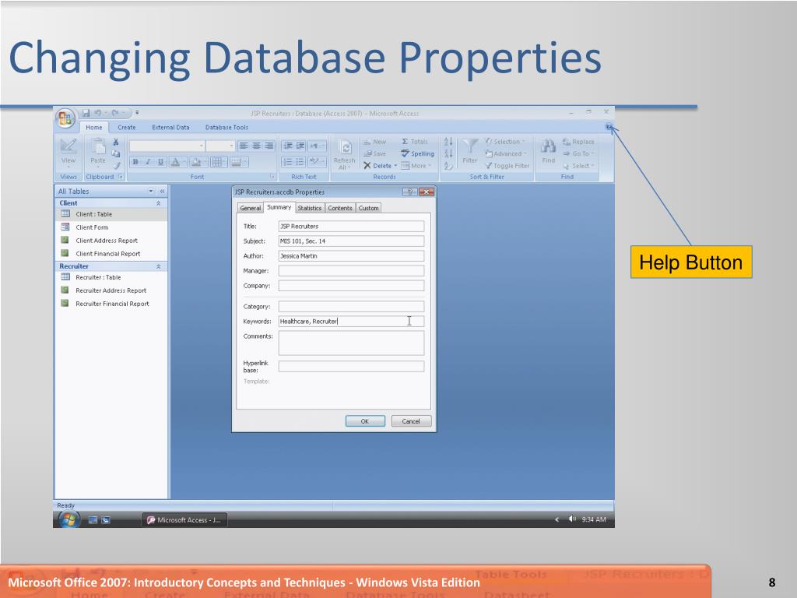The width and height of the screenshot is (797, 598).
Task: Click the Copy icon in Clipboard group
Action: coord(116,153)
